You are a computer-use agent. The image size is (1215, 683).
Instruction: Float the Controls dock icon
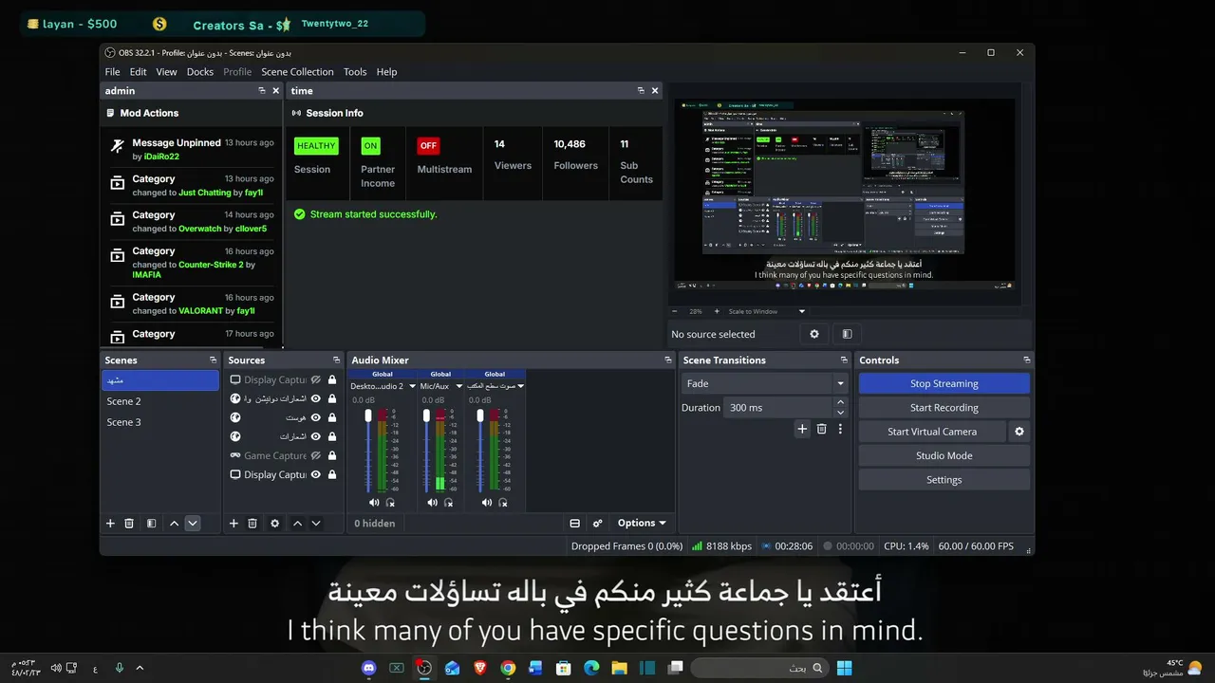click(1026, 360)
